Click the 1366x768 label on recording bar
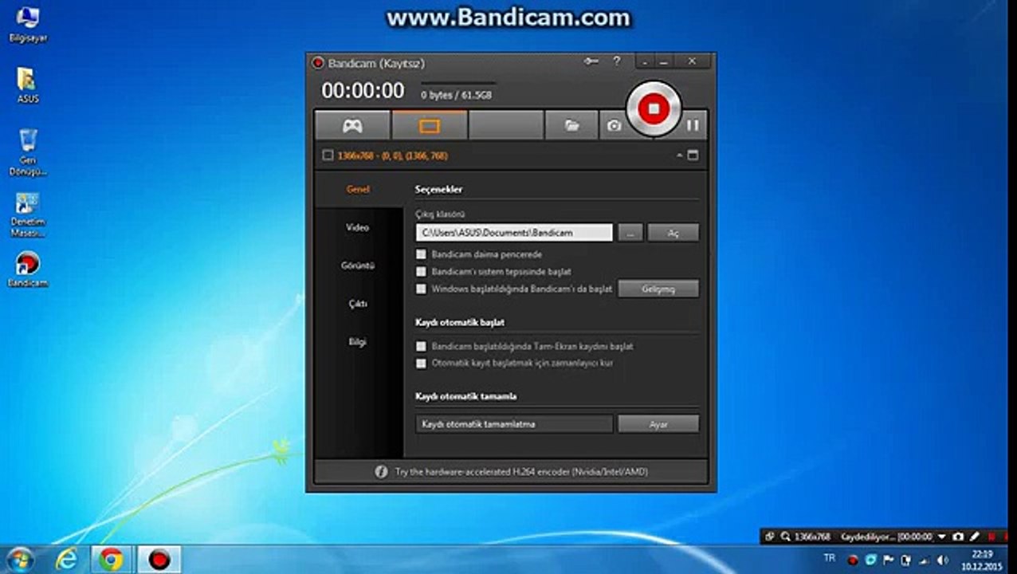Image resolution: width=1017 pixels, height=574 pixels. [812, 537]
